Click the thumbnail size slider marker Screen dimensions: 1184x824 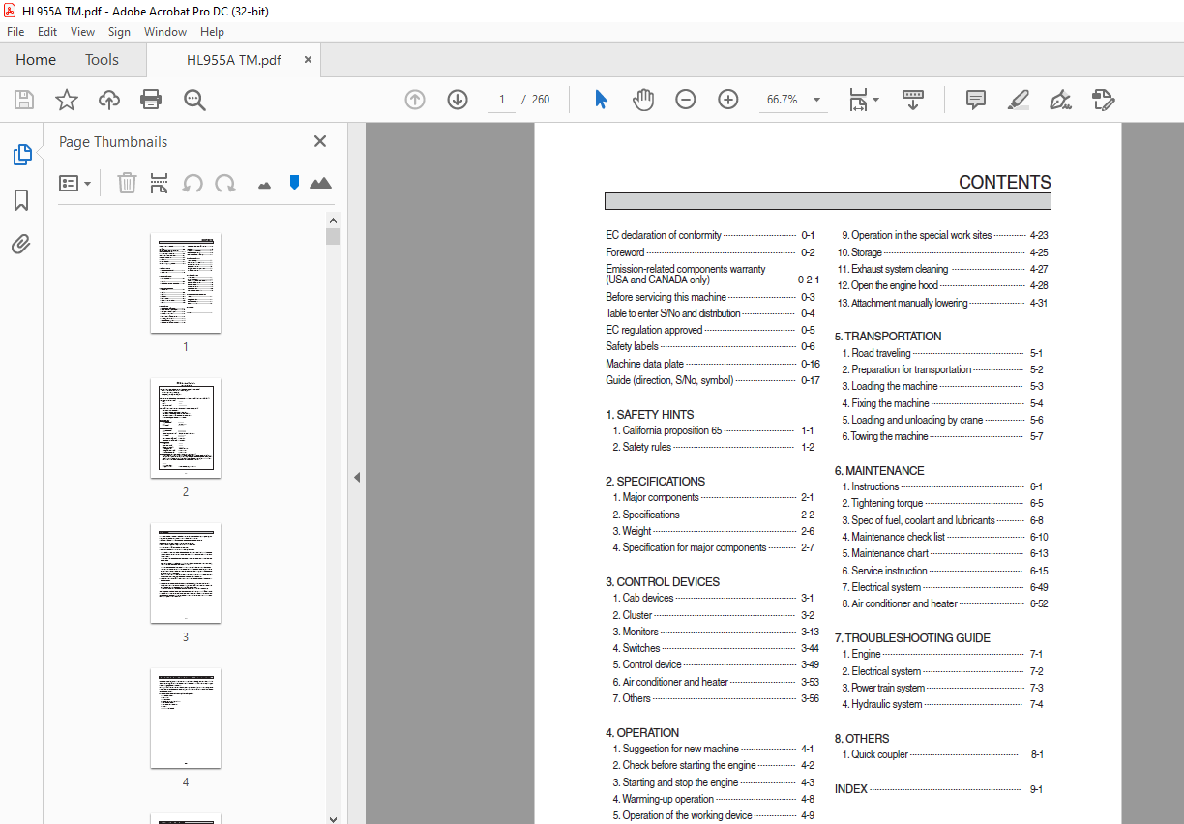[294, 182]
